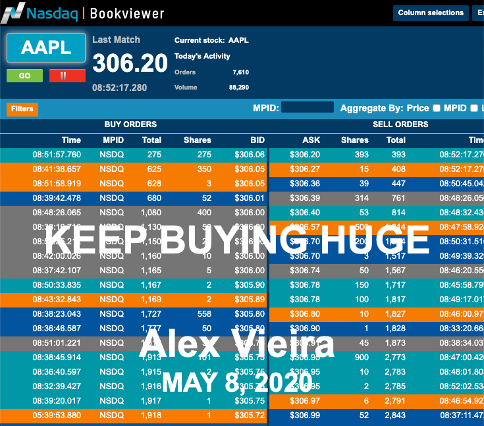
Task: Open Column selections
Action: pyautogui.click(x=431, y=13)
